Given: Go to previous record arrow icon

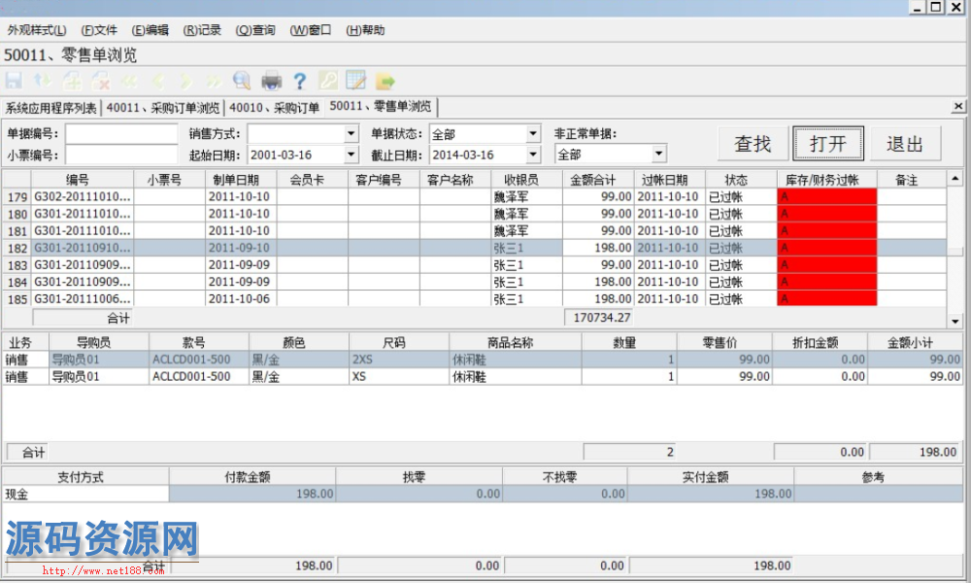Looking at the screenshot, I should 158,82.
